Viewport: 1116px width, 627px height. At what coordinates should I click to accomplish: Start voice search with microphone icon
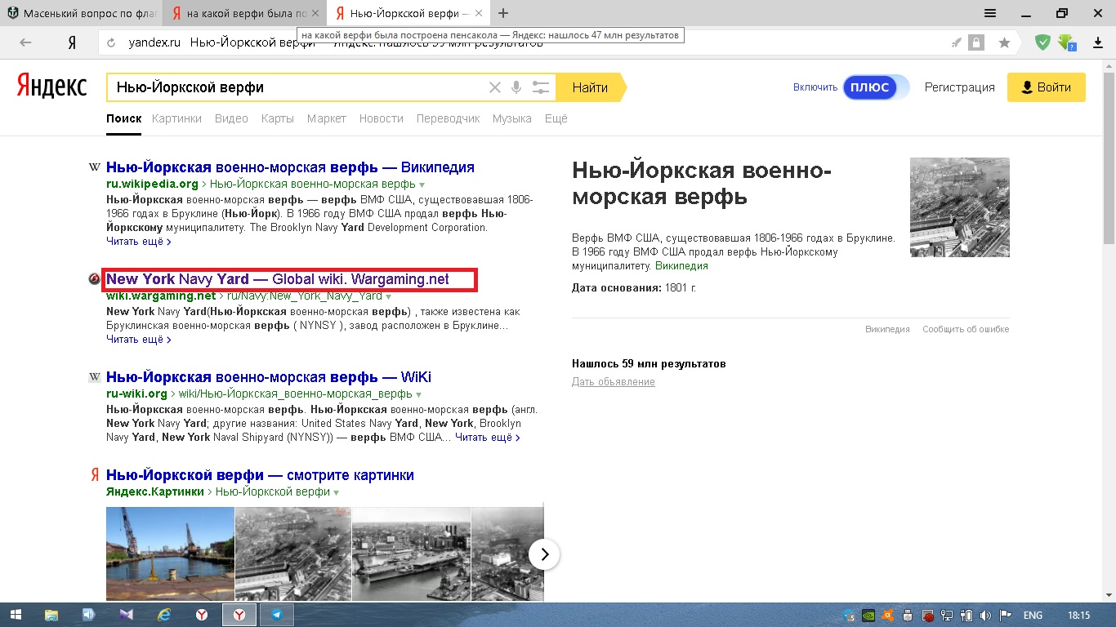pos(516,87)
